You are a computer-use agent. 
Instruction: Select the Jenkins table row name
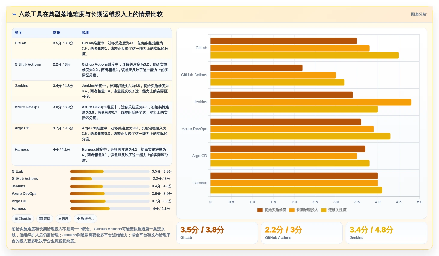coord(21,86)
